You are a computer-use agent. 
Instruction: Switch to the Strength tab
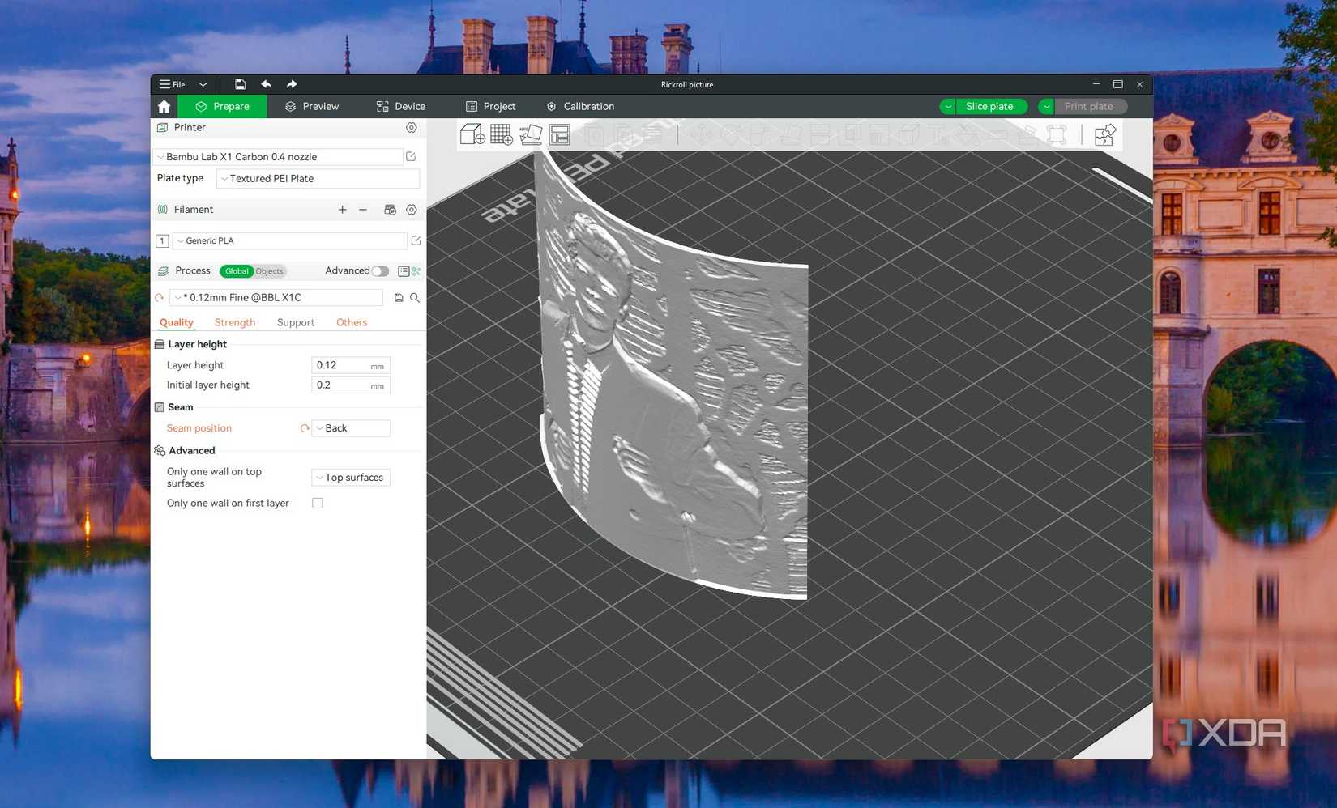(235, 322)
